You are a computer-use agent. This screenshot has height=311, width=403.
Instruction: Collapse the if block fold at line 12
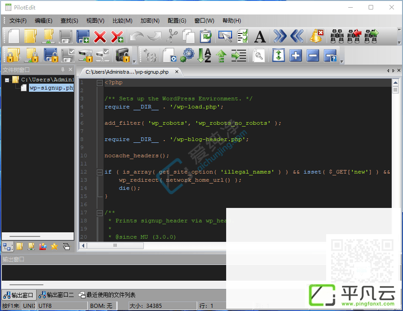[100, 172]
